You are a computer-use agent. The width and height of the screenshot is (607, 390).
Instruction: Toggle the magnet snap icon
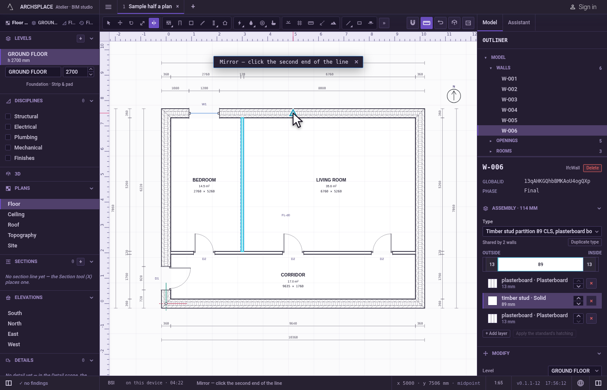[x=413, y=23]
